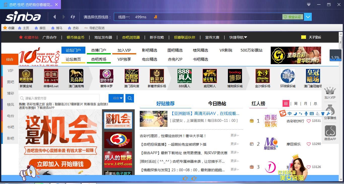Click the heart next to 13290

(x=308, y=144)
